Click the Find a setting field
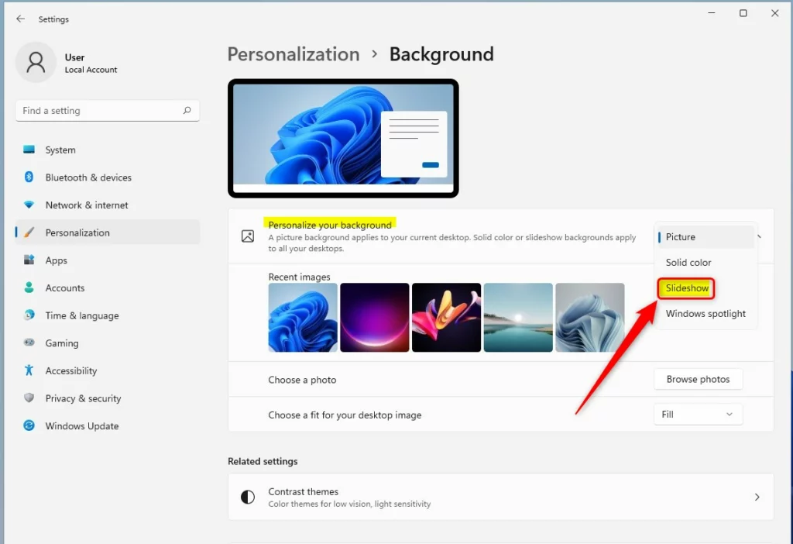Screen dimensions: 793x544 108,110
